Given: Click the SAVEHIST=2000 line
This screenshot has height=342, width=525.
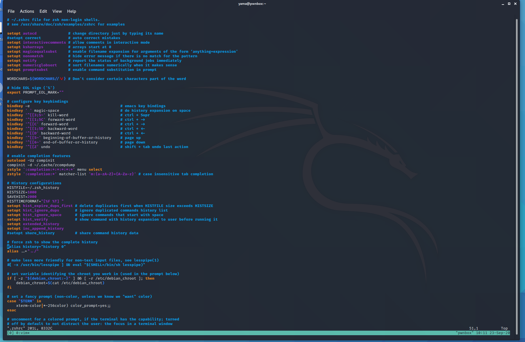Looking at the screenshot, I should coord(22,197).
